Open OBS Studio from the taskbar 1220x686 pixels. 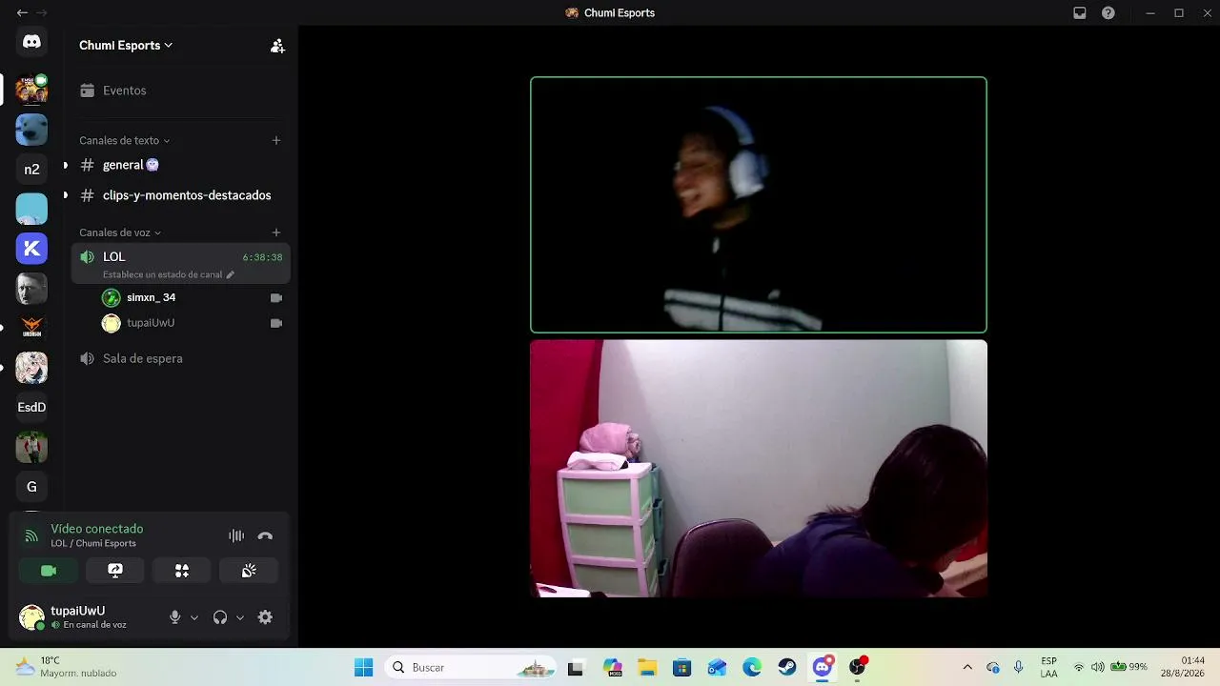[x=858, y=667]
